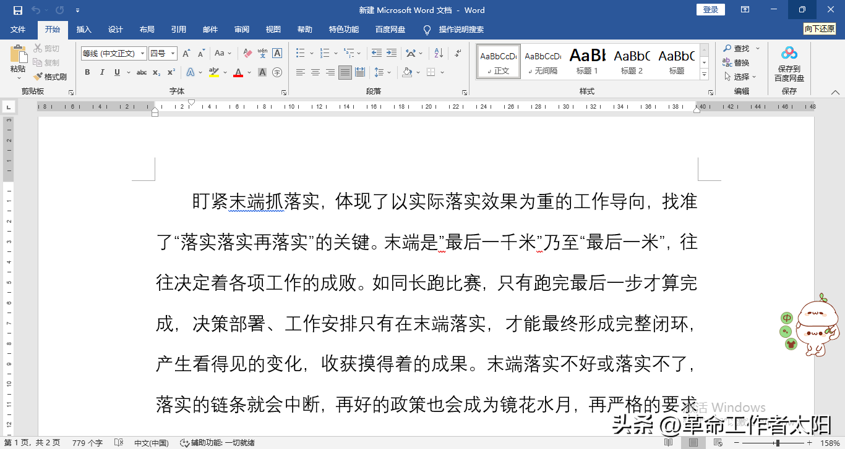Viewport: 845px width, 449px height.
Task: Pick up formatting with 格式刷
Action: coord(50,77)
